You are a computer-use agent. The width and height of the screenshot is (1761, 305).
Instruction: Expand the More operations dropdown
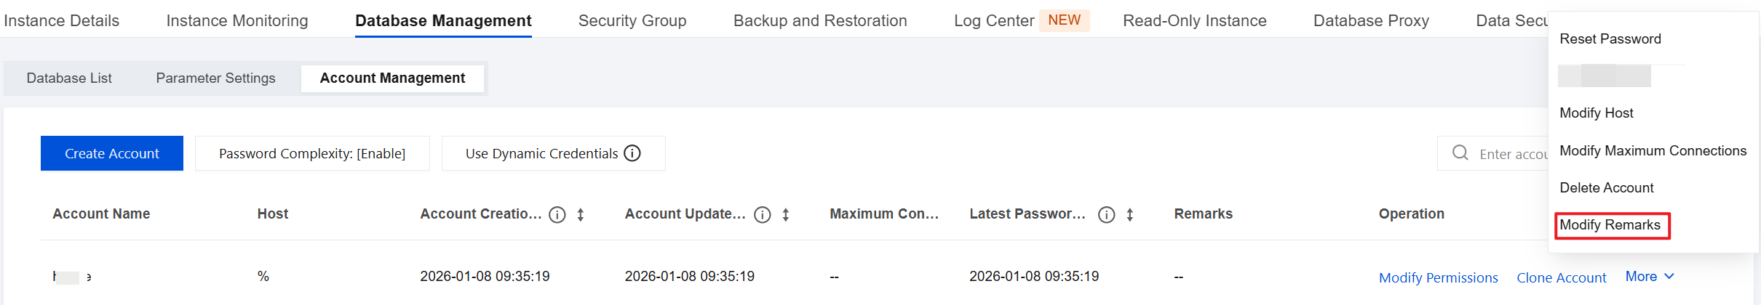(x=1650, y=277)
